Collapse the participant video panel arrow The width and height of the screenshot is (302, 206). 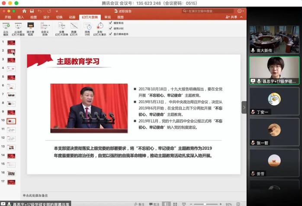244,107
